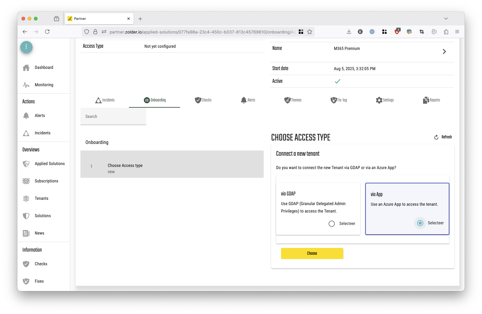
Task: Open the Firefox tab list dropdown
Action: click(446, 19)
